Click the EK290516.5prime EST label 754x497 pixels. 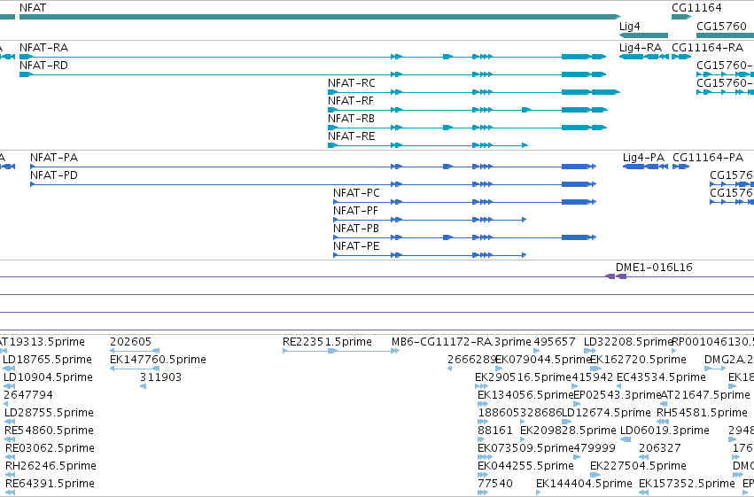click(x=523, y=377)
